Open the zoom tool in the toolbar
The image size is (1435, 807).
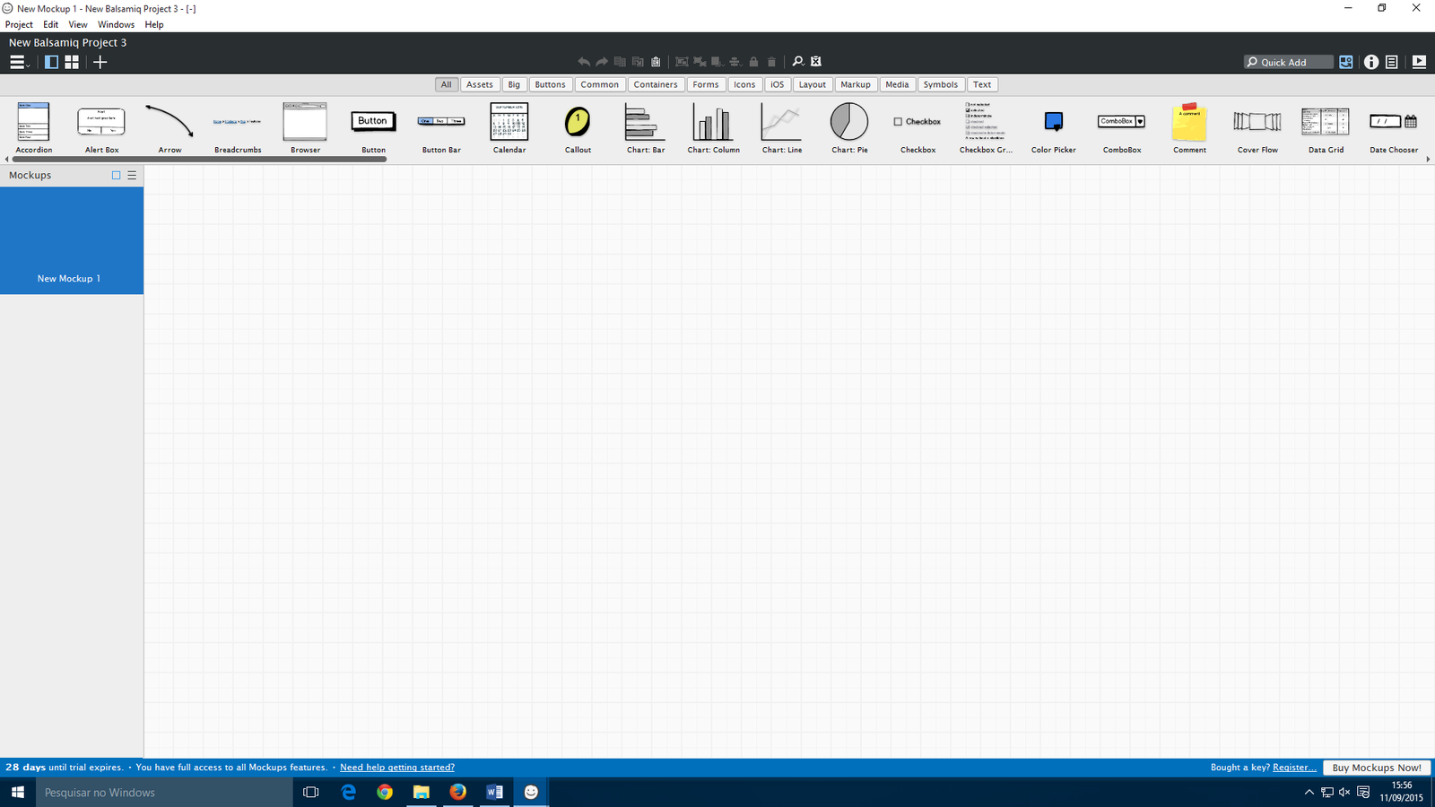pyautogui.click(x=797, y=61)
